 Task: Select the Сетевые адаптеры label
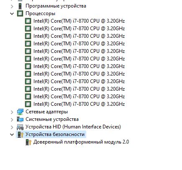pos(47,112)
